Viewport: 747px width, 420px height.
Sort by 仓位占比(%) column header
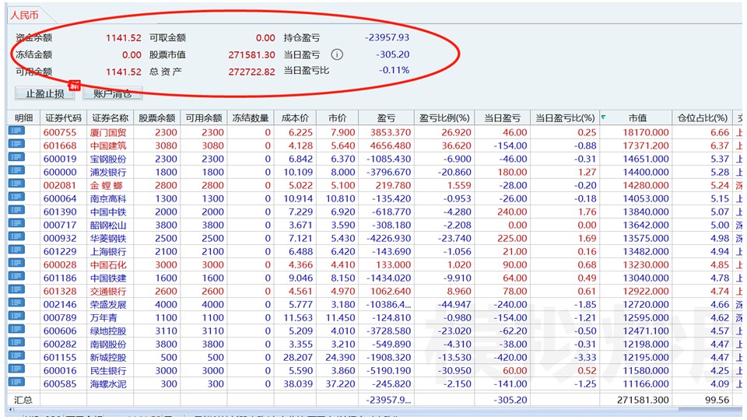(702, 118)
